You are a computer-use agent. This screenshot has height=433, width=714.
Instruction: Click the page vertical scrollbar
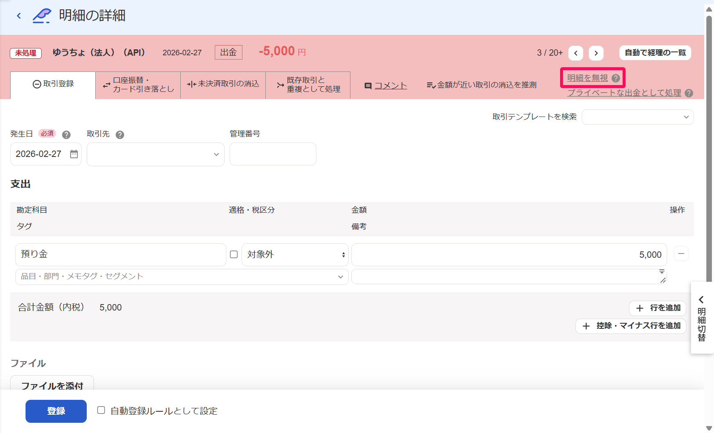click(709, 149)
